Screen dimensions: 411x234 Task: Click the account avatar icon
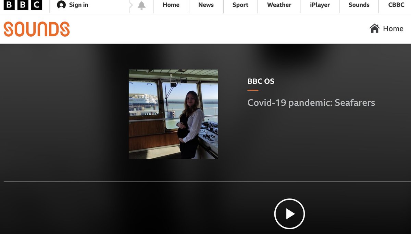click(61, 5)
